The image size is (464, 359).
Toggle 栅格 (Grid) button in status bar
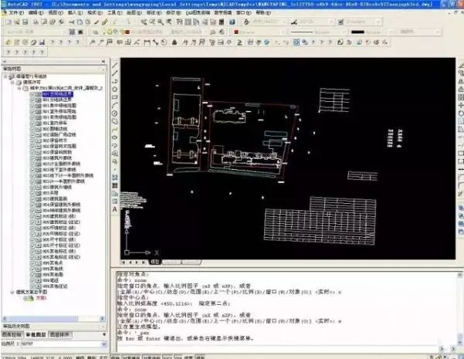coord(91,357)
